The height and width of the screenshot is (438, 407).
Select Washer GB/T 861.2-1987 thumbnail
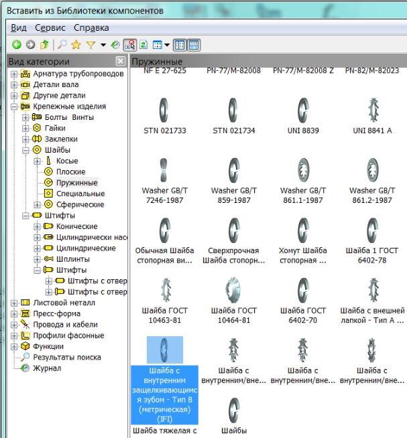(373, 170)
